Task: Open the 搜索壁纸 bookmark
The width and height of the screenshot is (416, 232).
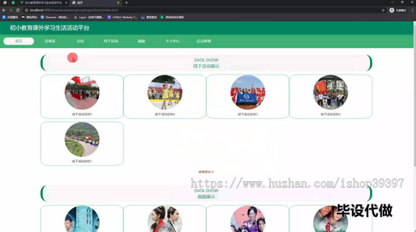Action: click(x=149, y=17)
